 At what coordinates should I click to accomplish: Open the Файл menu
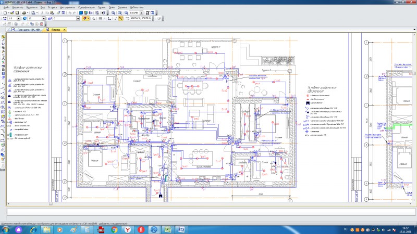tap(6, 8)
